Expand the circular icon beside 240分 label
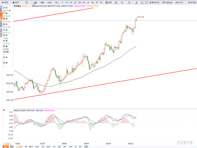Screen dimensions: 197x148 coord(30,6)
